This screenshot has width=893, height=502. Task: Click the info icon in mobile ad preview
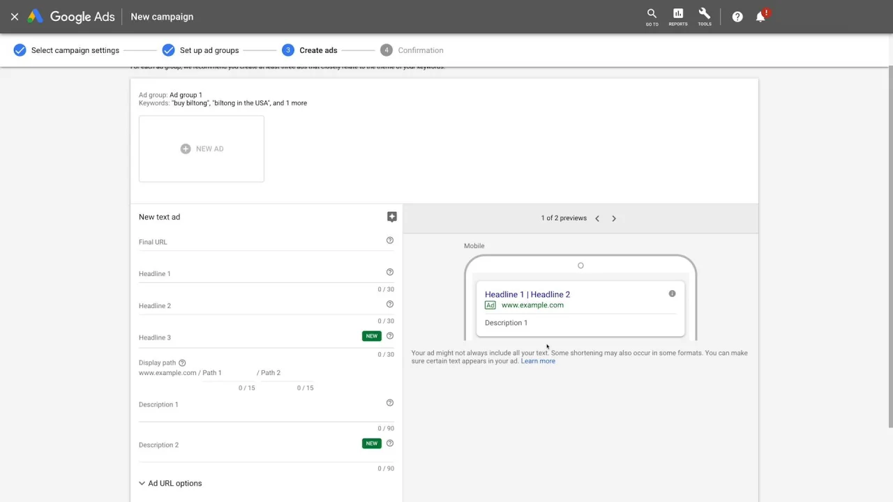(672, 294)
